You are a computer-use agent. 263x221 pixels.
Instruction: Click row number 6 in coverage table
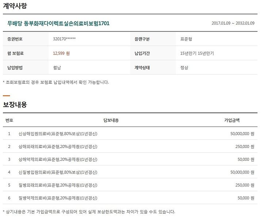point(9,198)
